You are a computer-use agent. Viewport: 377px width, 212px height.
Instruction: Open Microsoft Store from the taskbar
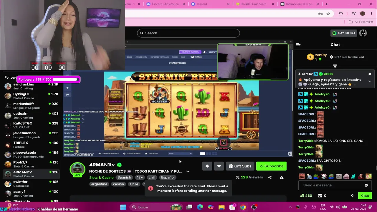click(x=232, y=207)
